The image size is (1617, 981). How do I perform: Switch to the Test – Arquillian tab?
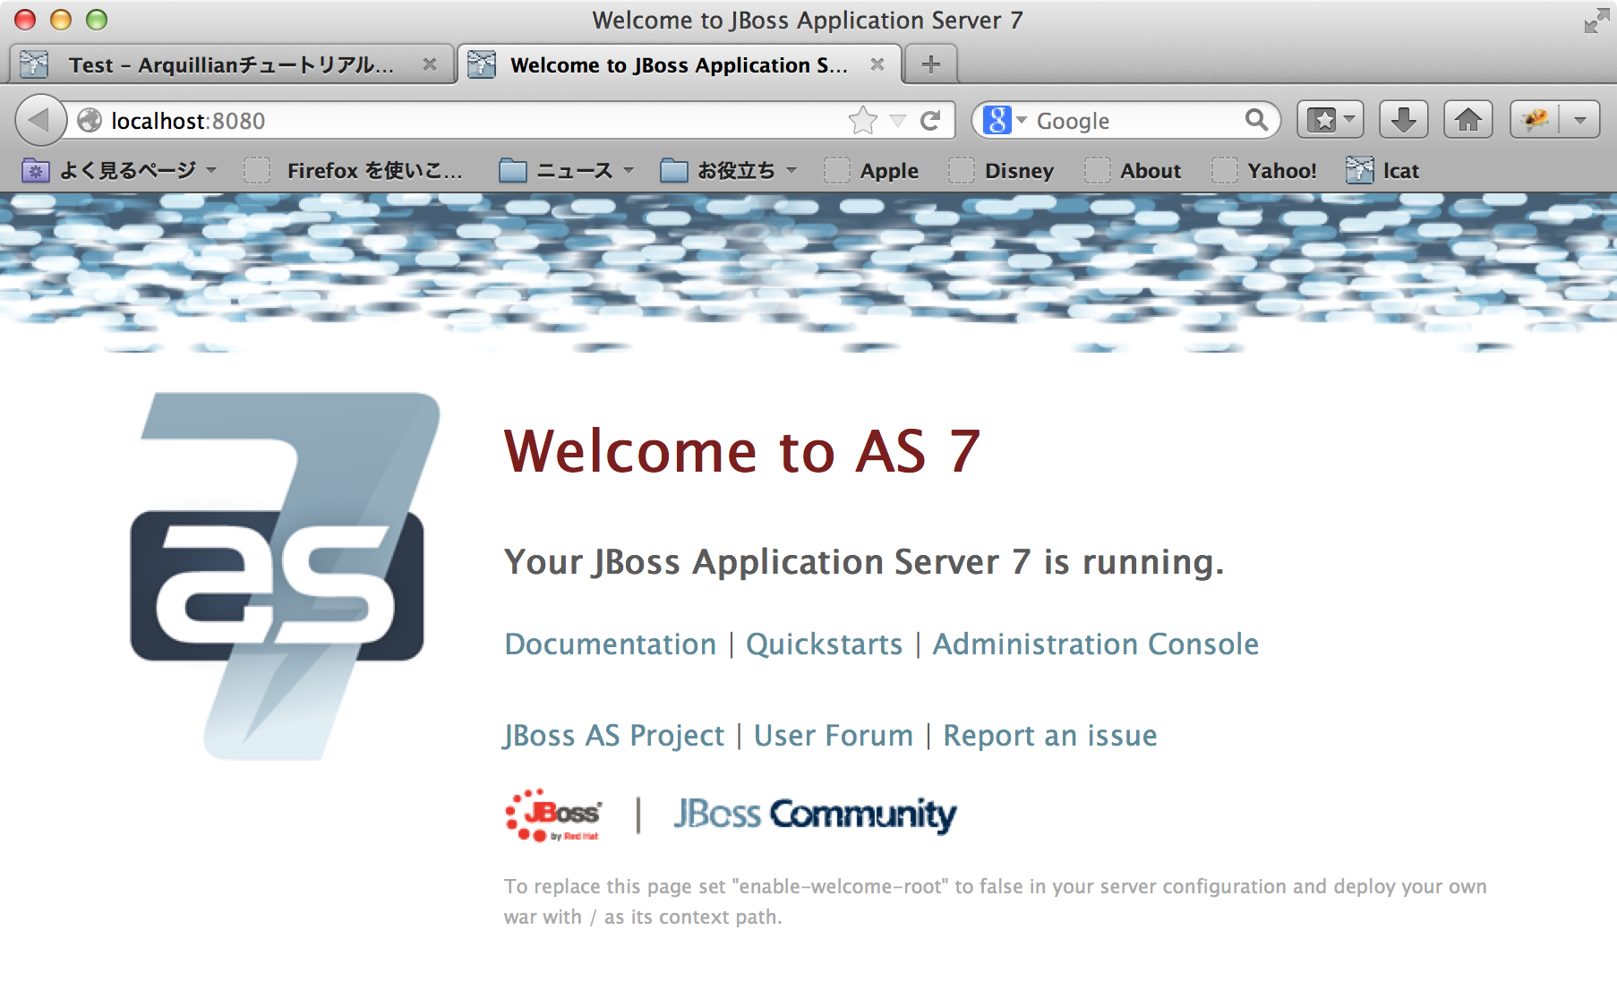(231, 65)
